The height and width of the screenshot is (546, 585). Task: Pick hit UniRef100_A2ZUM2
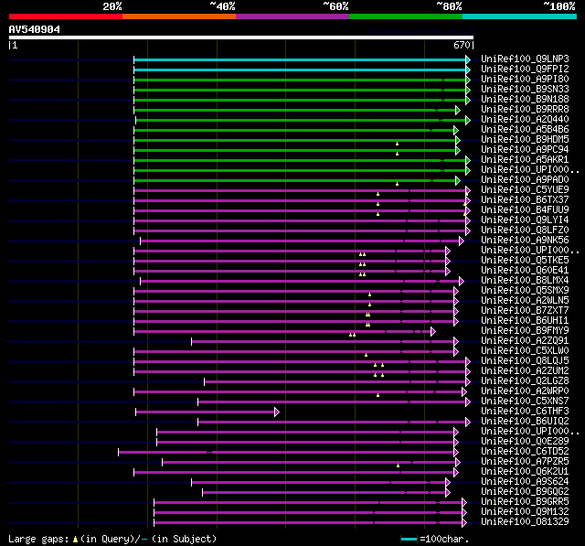tap(525, 371)
